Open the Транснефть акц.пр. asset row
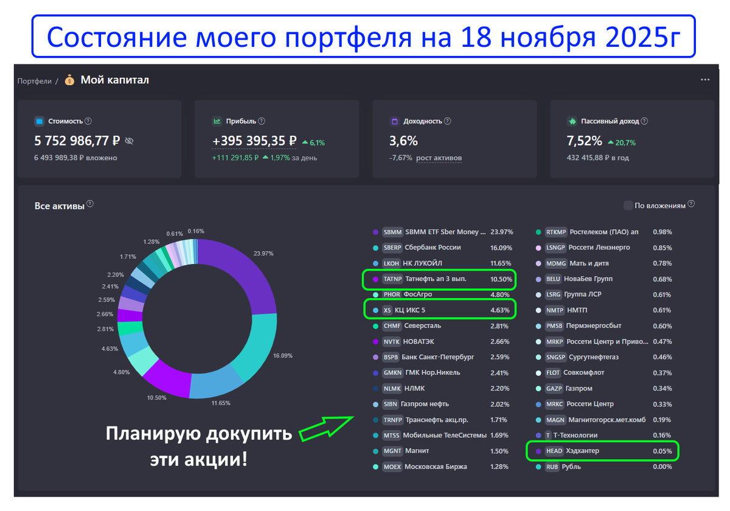The height and width of the screenshot is (511, 730). pyautogui.click(x=442, y=420)
